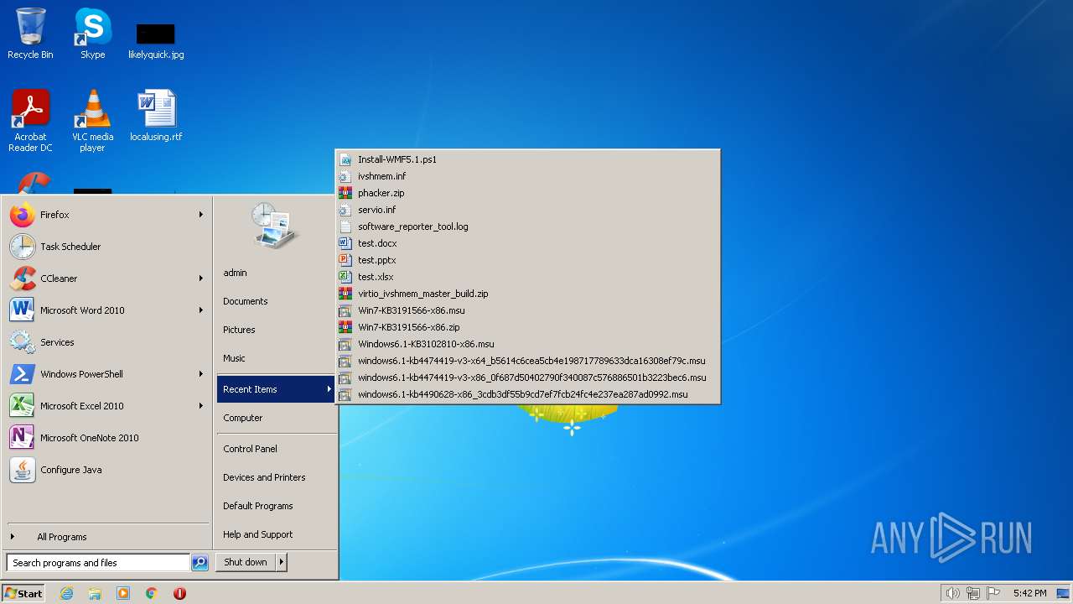Open Internet Explorer from the taskbar
The width and height of the screenshot is (1073, 604).
[66, 593]
